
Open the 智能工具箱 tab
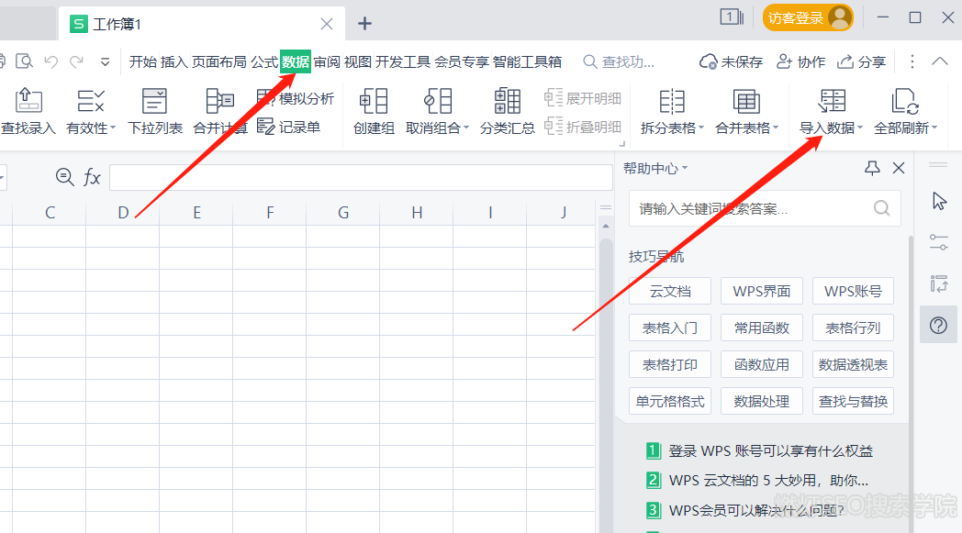tap(527, 62)
